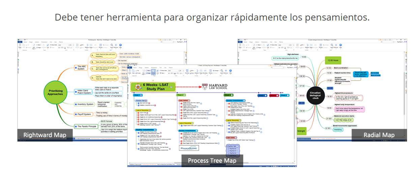Click the Relation icon in Rightward Map ribbon
This screenshot has height=188, width=419.
tap(87, 45)
